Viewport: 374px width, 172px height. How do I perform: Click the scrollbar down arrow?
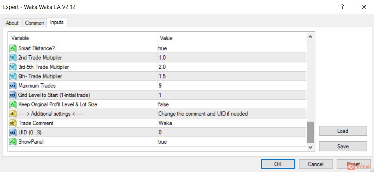(x=310, y=147)
